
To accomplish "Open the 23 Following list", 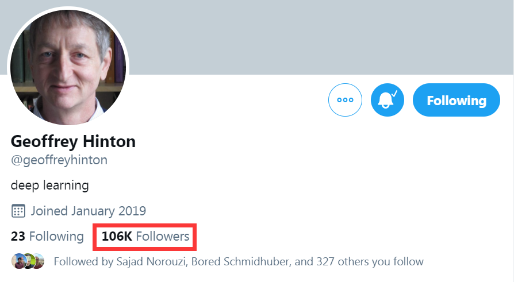I will click(47, 236).
